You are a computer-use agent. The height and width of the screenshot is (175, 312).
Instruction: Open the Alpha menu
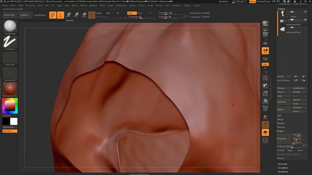[5, 5]
